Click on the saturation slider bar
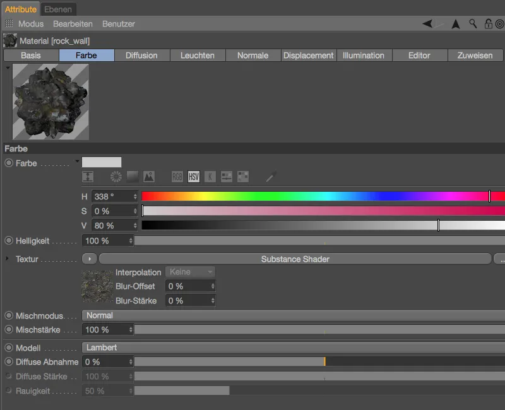 pyautogui.click(x=323, y=211)
